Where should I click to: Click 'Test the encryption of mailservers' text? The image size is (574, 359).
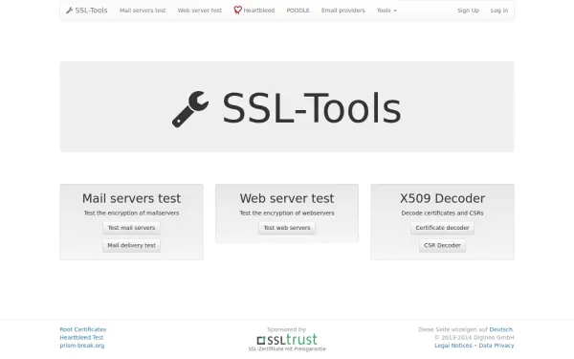(131, 213)
